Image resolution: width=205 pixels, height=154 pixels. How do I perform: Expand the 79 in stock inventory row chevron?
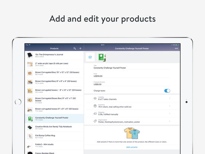(170, 106)
